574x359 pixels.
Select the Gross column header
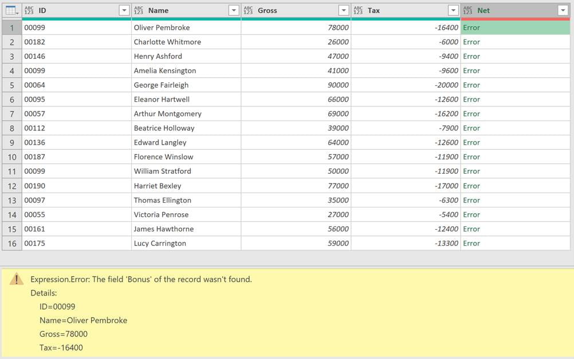click(x=296, y=11)
